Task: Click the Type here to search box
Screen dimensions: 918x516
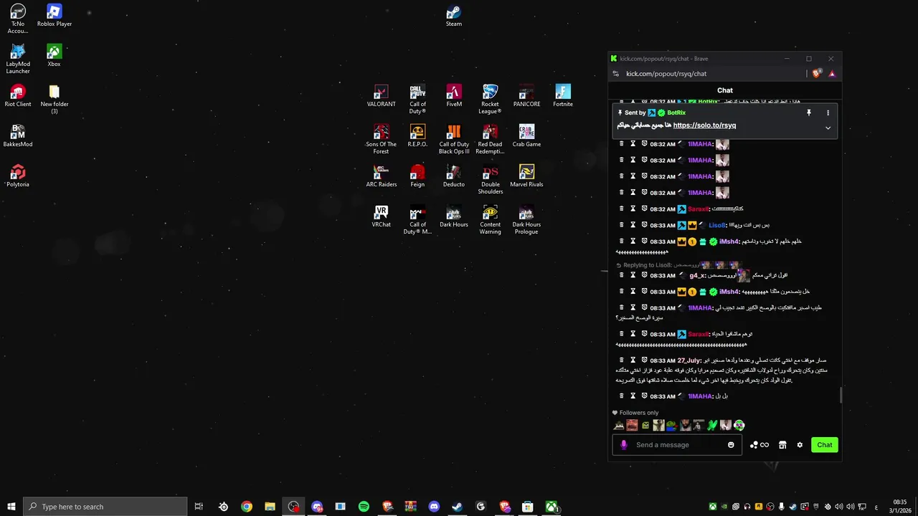Action: pyautogui.click(x=105, y=507)
